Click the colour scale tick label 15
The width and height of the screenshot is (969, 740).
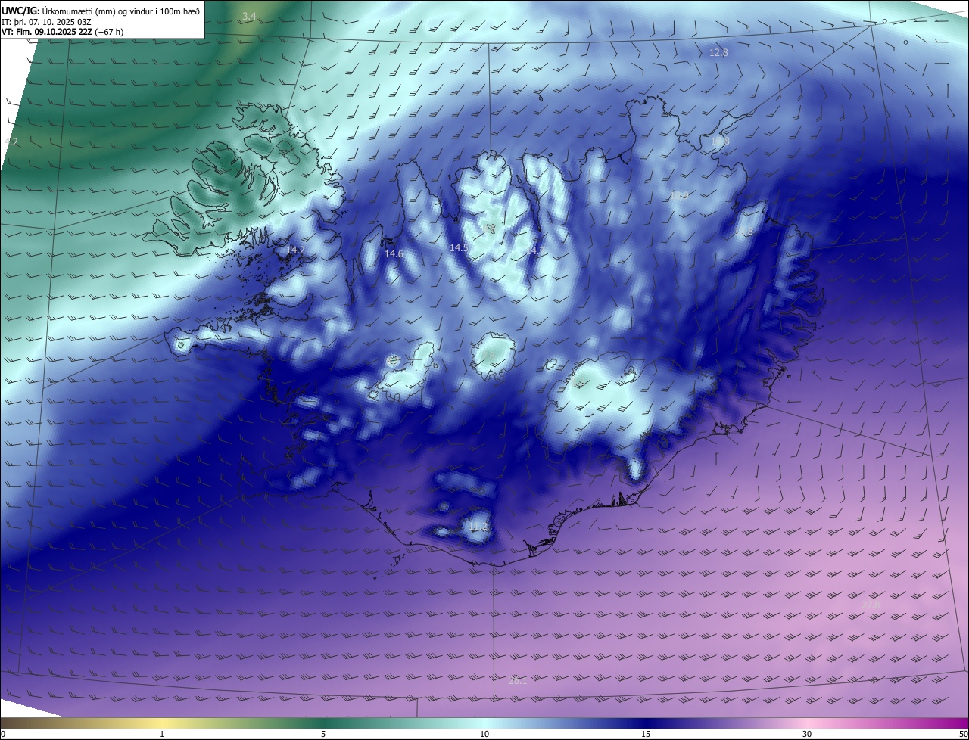646,734
